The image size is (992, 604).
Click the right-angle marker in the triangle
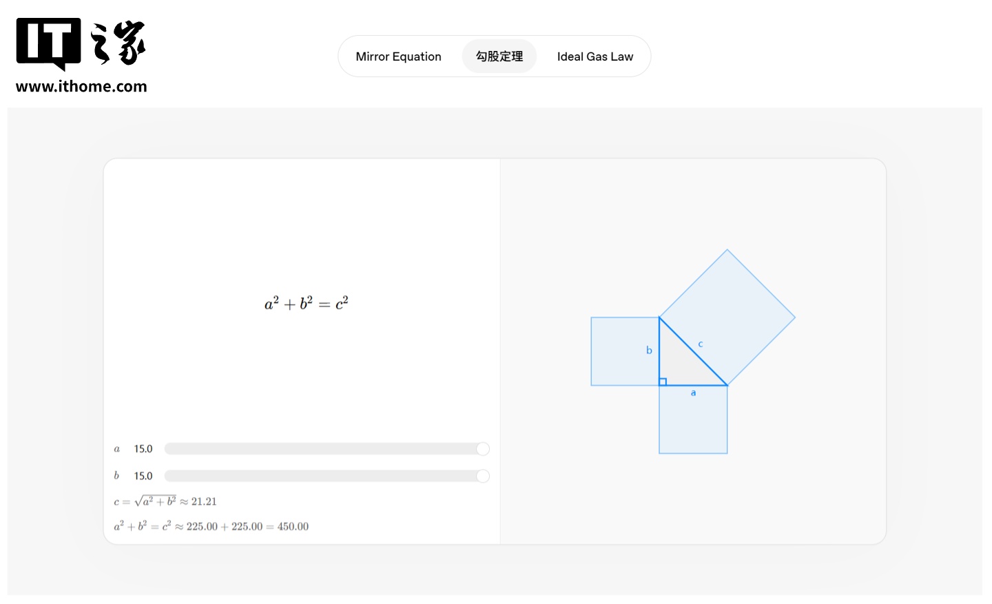pyautogui.click(x=663, y=382)
